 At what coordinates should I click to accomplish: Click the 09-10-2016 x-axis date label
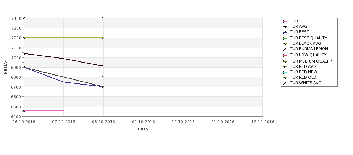pyautogui.click(x=143, y=122)
